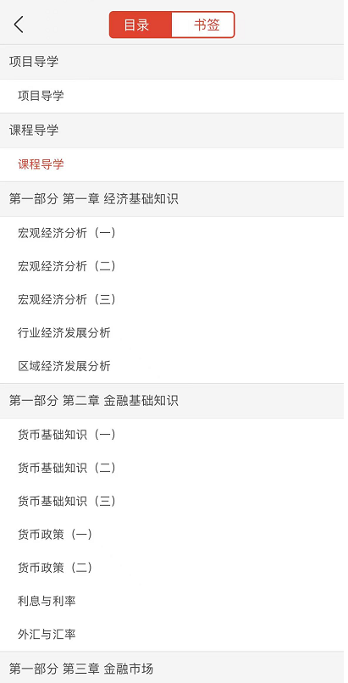Screen dimensions: 348x683
Task: Open 货币政策（一） lesson
Action: (174, 535)
